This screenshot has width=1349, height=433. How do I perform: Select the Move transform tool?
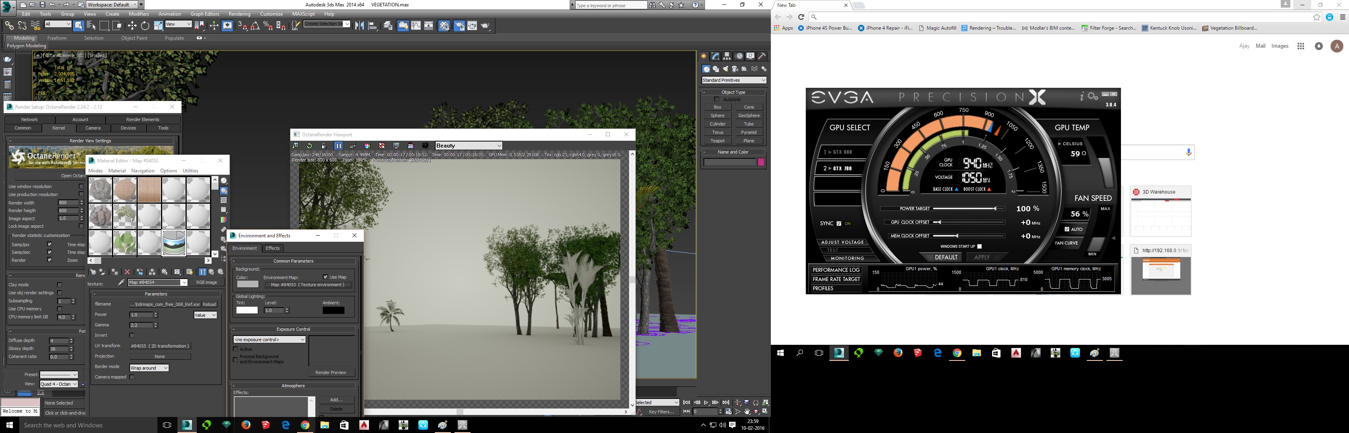click(x=132, y=26)
